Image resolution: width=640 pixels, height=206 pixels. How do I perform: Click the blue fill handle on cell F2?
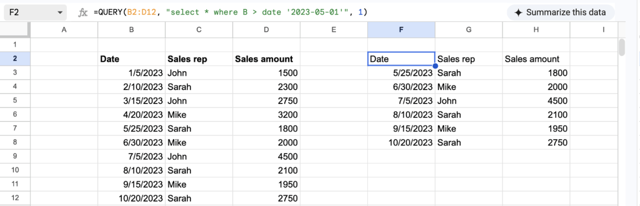click(435, 66)
